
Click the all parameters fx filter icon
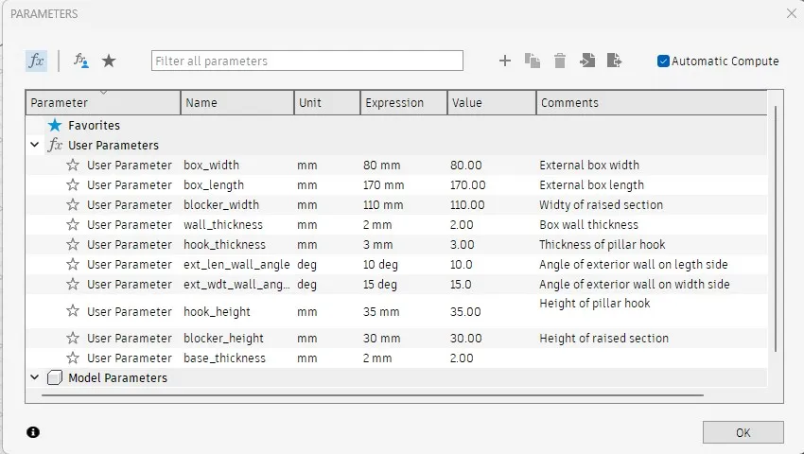pos(36,61)
